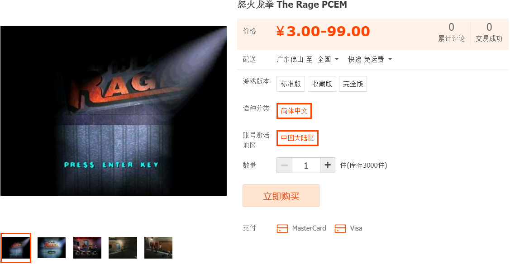Toggle the 简体中文 language option
Image resolution: width=510 pixels, height=264 pixels.
(294, 111)
